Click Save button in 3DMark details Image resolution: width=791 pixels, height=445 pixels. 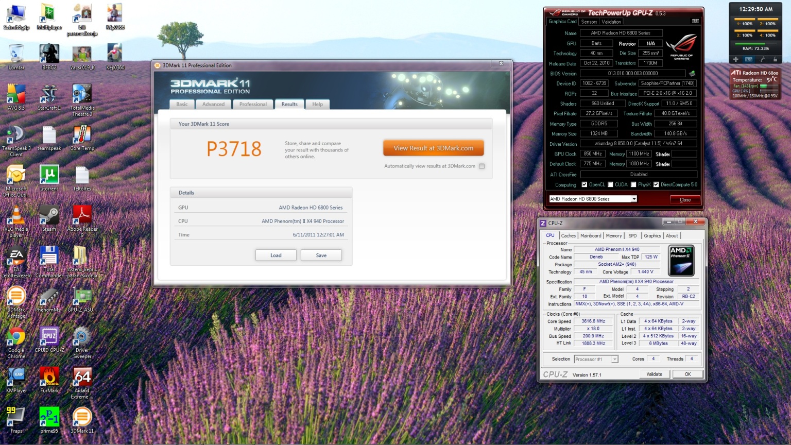[x=321, y=255]
